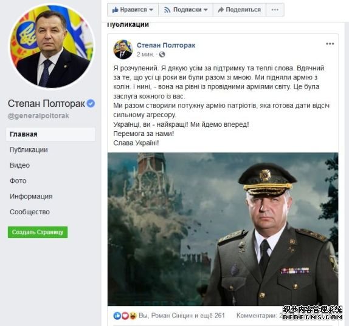Click the blue verified badge icon

[91, 103]
